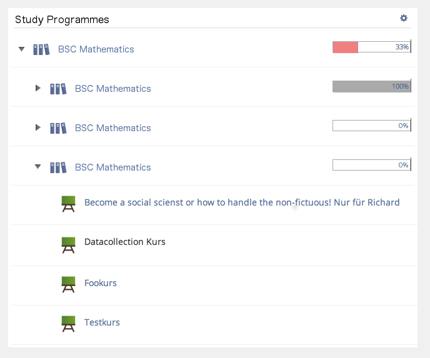Viewport: 430px width, 358px height.
Task: Click the social scientist course icon
Action: (x=68, y=204)
